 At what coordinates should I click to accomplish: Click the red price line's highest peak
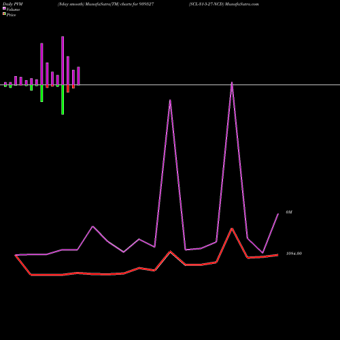pyautogui.click(x=232, y=228)
